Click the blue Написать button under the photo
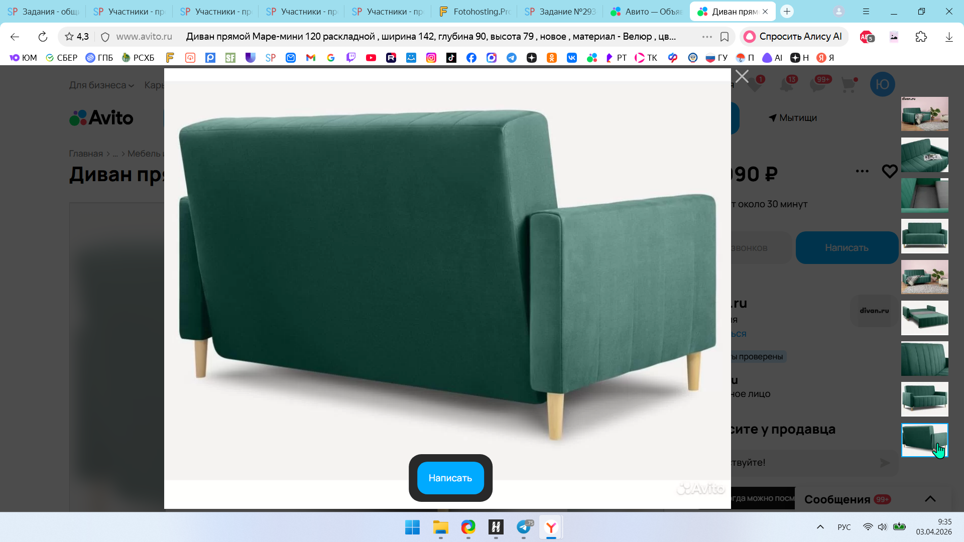Image resolution: width=964 pixels, height=542 pixels. tap(450, 478)
